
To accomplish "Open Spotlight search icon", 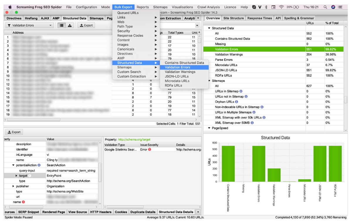I will coord(325,7).
